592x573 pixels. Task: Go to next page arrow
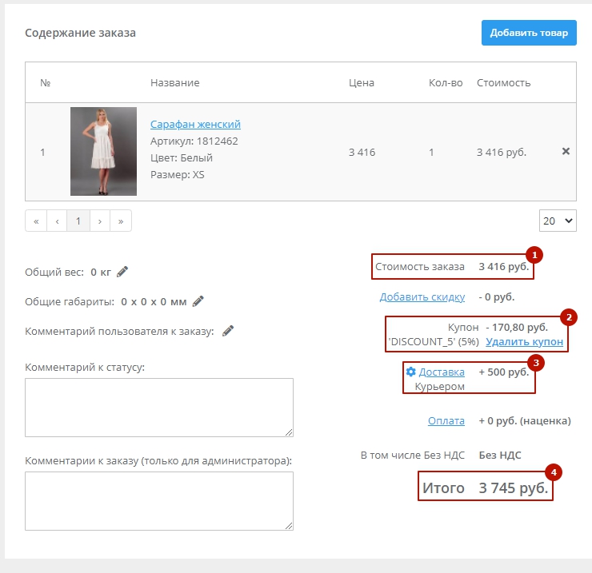pyautogui.click(x=99, y=221)
